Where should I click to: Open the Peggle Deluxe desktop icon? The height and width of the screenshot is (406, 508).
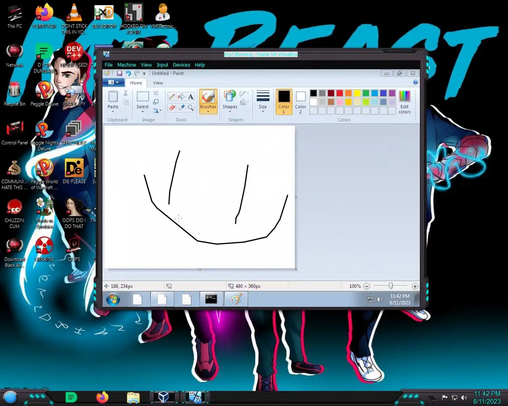click(44, 94)
